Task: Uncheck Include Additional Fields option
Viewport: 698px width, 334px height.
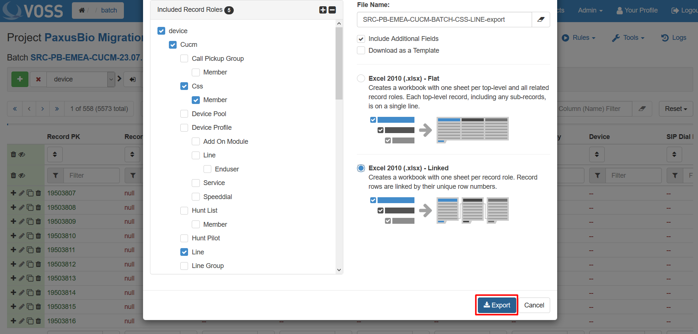Action: pyautogui.click(x=361, y=39)
